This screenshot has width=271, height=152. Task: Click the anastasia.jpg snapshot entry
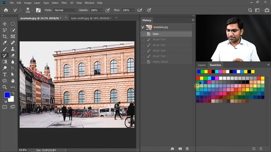coord(166,27)
